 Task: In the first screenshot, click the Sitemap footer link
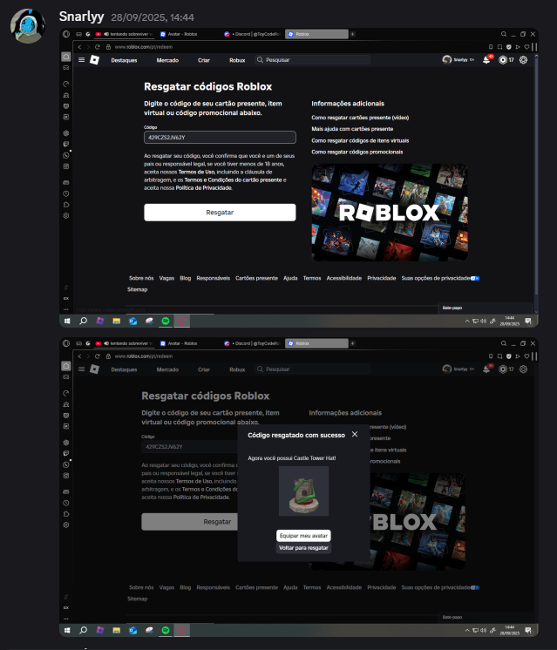tap(137, 289)
